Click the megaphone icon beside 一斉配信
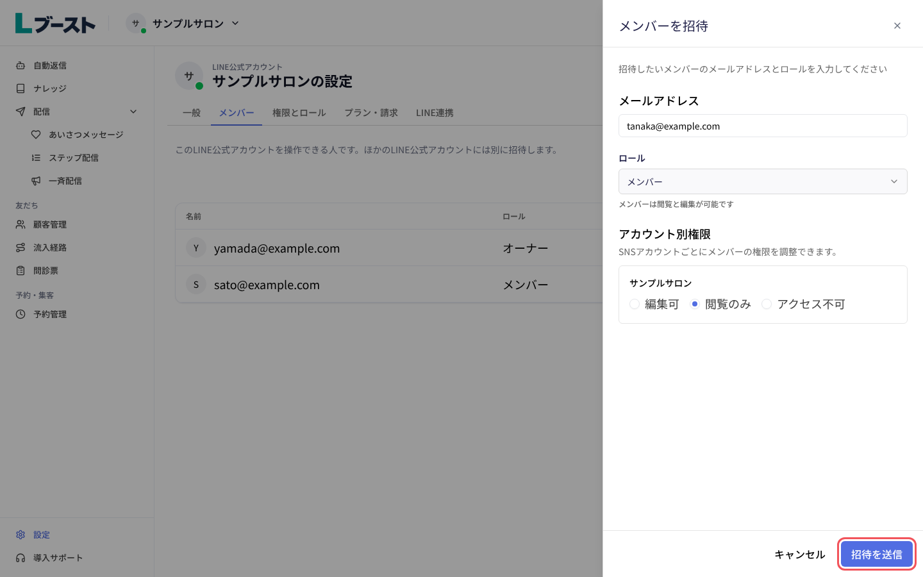 click(36, 181)
